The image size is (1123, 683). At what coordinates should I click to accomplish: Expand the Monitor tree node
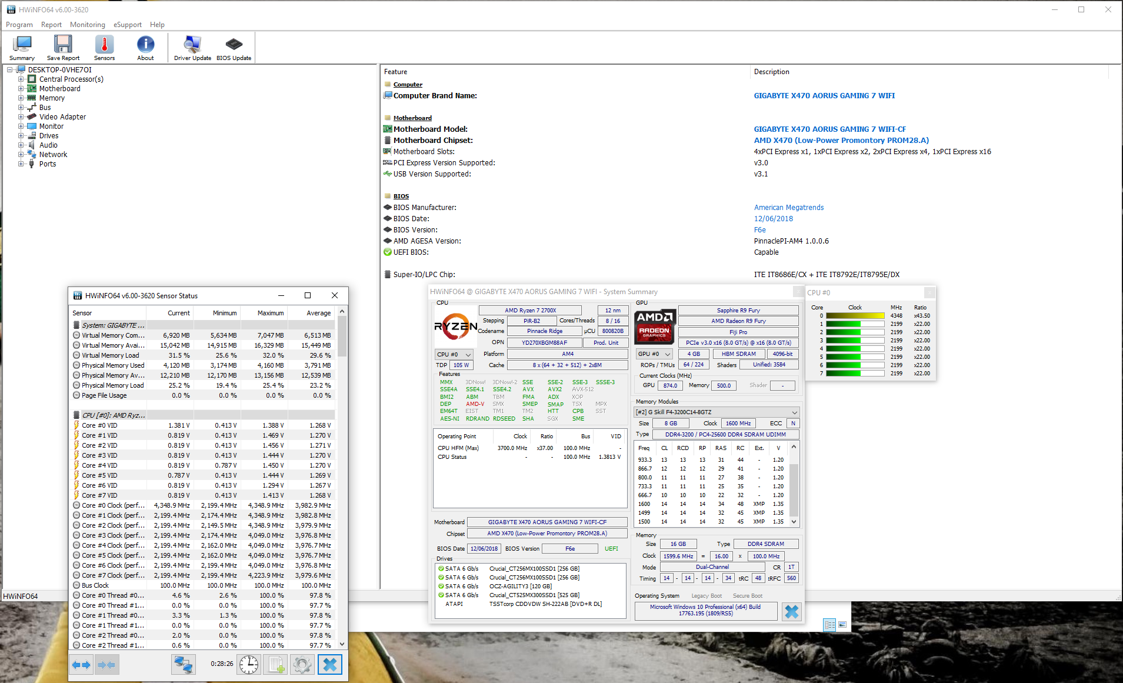click(21, 126)
